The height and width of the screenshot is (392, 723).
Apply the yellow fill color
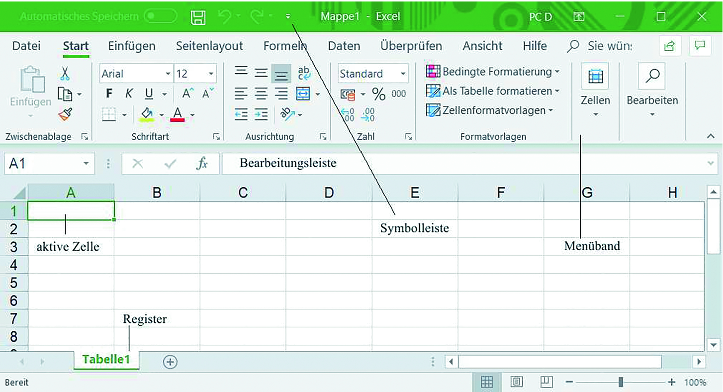(x=147, y=115)
